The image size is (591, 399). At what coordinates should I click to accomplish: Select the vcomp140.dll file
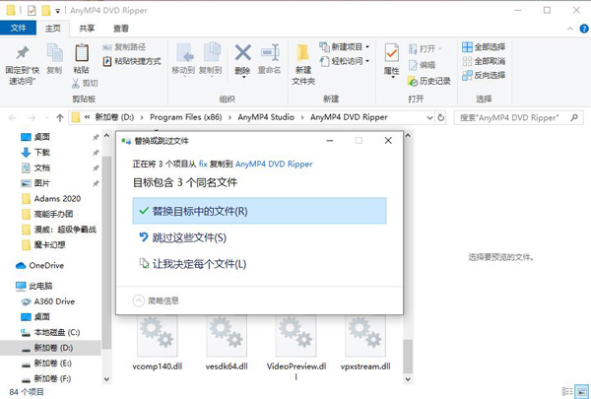click(x=158, y=343)
